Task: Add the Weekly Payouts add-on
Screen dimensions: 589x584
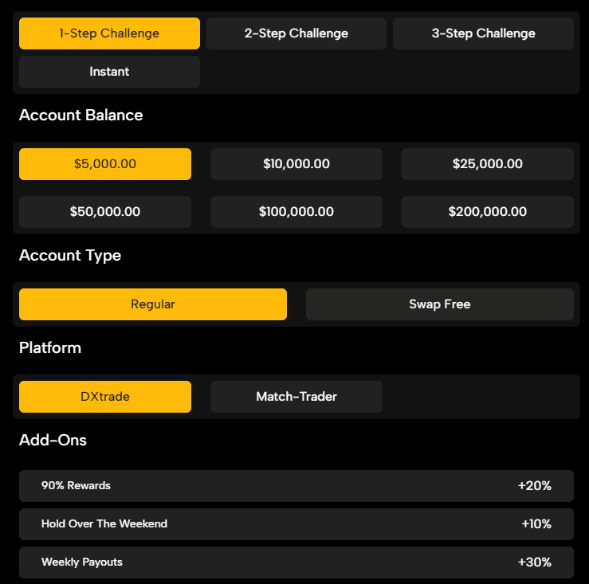Action: coord(82,562)
